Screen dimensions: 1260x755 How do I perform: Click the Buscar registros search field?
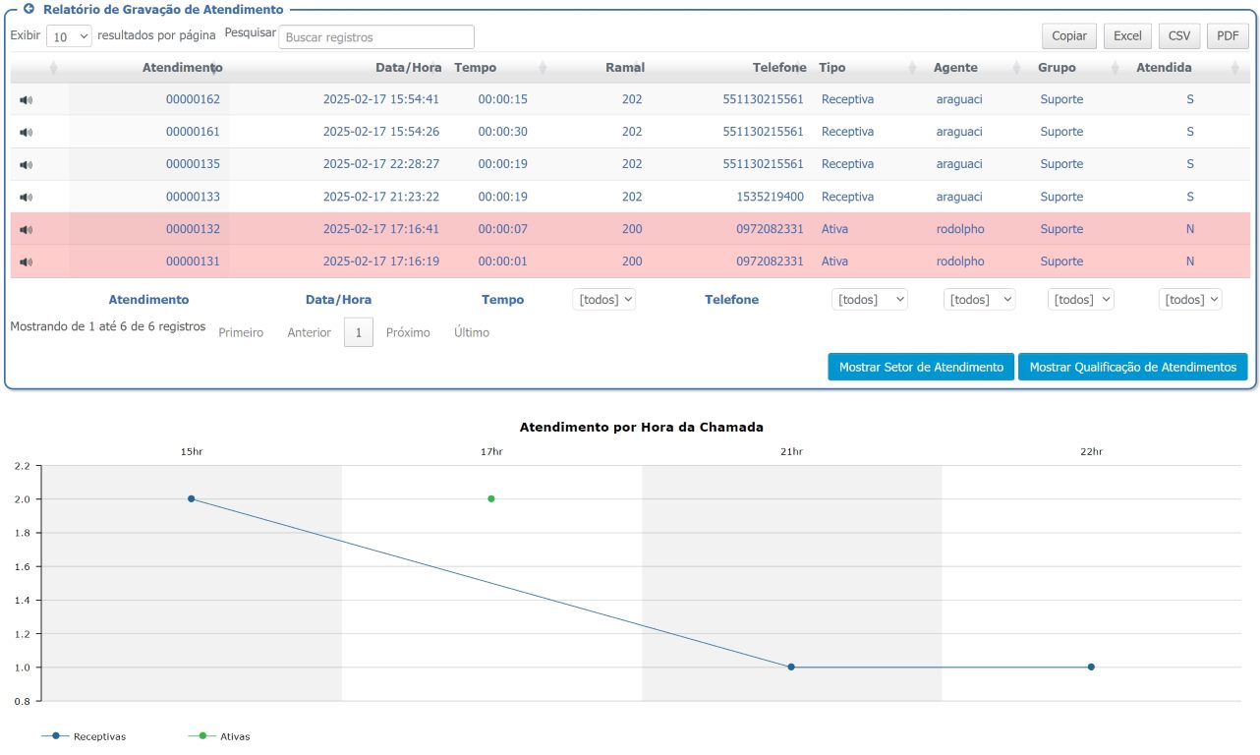click(x=376, y=37)
